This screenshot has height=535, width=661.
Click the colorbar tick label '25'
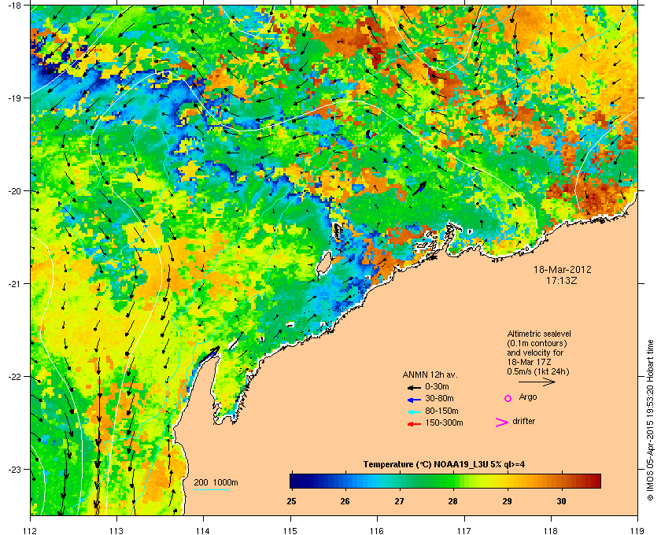point(291,502)
